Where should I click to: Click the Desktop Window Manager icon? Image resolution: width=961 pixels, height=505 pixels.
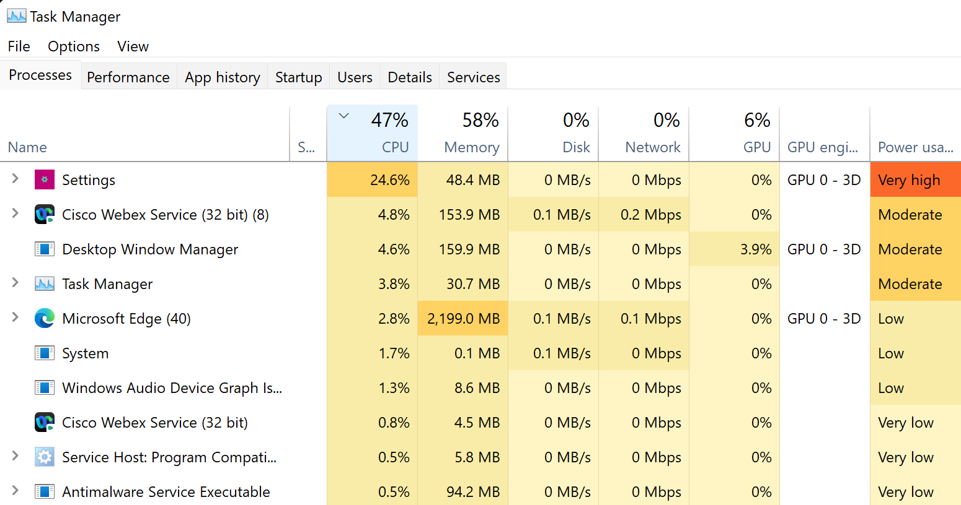(45, 249)
